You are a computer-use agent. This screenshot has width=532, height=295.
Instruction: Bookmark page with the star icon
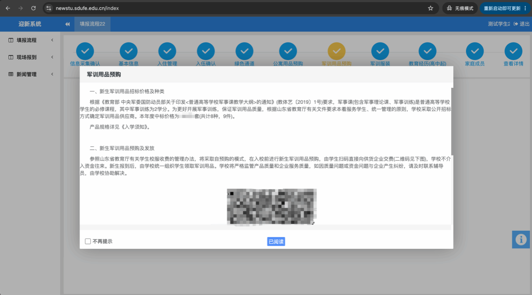click(x=431, y=8)
